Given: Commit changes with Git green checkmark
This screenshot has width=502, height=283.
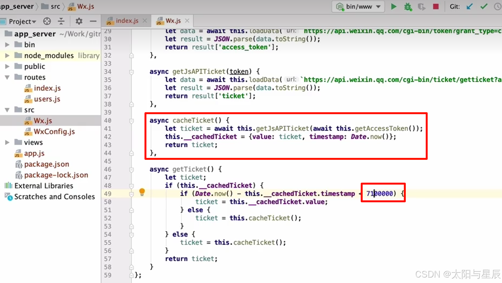Looking at the screenshot, I should (x=484, y=6).
